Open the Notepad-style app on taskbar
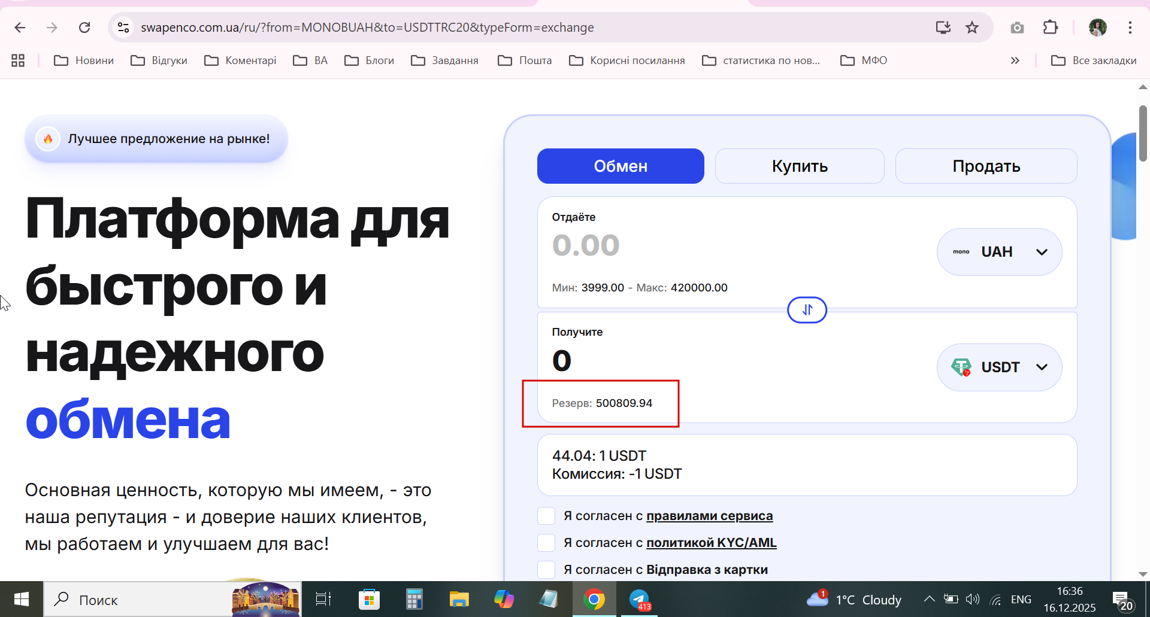The image size is (1150, 617). [549, 599]
